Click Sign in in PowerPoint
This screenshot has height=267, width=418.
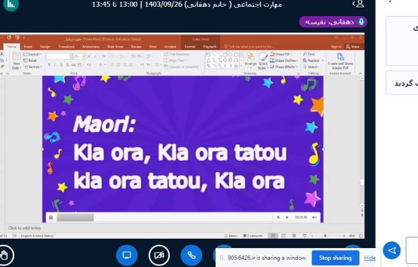point(336,47)
